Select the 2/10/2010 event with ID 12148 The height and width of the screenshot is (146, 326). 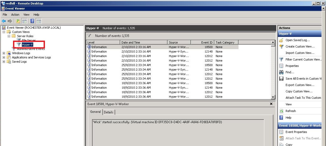(162, 51)
